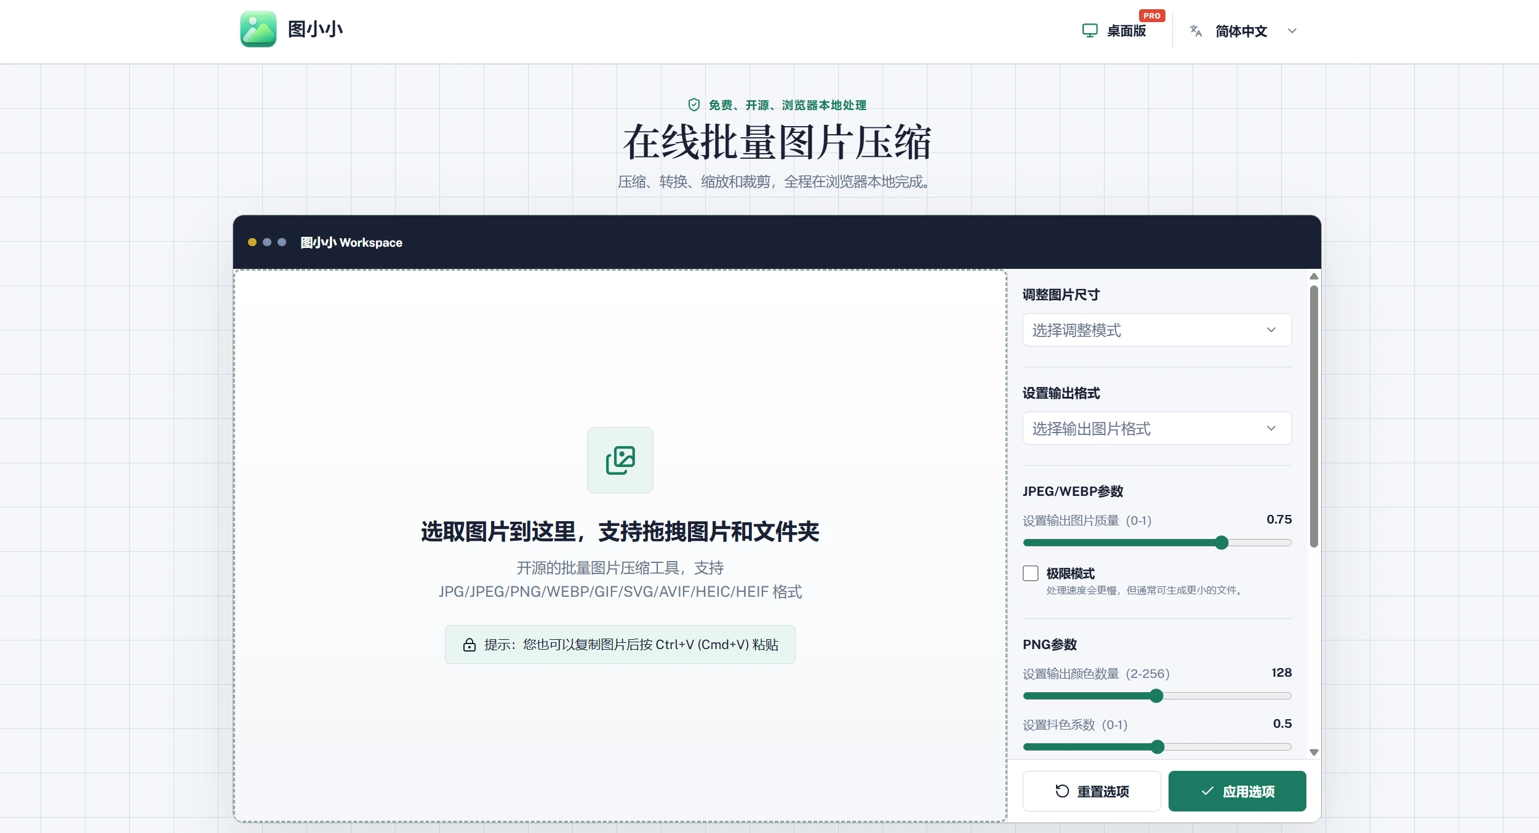The height and width of the screenshot is (833, 1539).
Task: Adjust the dithering coefficient slider
Action: (x=1156, y=747)
